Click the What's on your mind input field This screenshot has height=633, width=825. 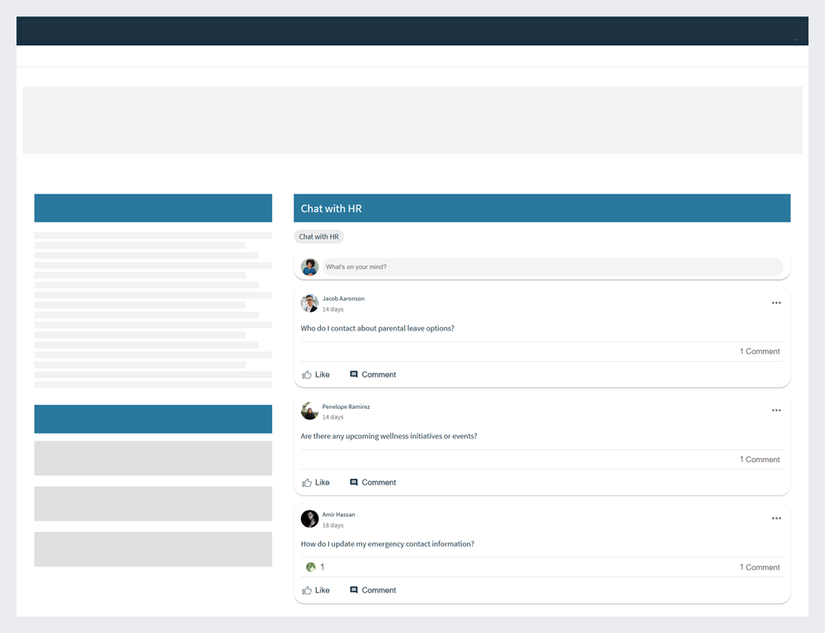[553, 266]
